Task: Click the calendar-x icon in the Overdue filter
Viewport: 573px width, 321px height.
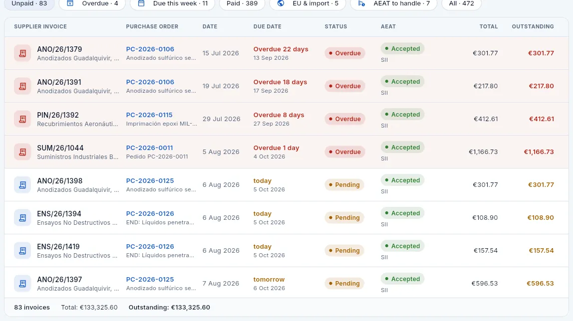Action: click(70, 3)
